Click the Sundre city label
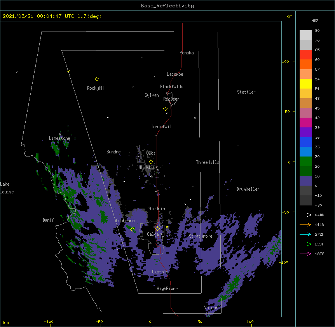Screen dimensions: 335x327 click(x=113, y=152)
